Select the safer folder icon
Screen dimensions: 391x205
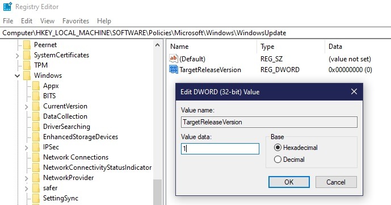[x=36, y=188]
